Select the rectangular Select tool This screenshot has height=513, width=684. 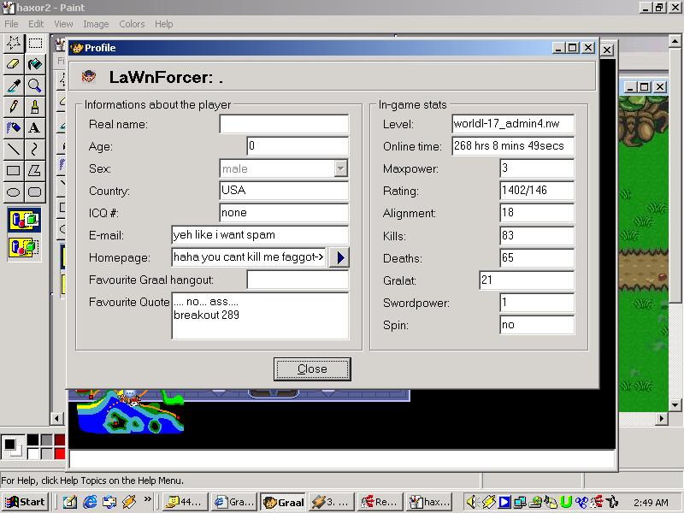pyautogui.click(x=35, y=42)
